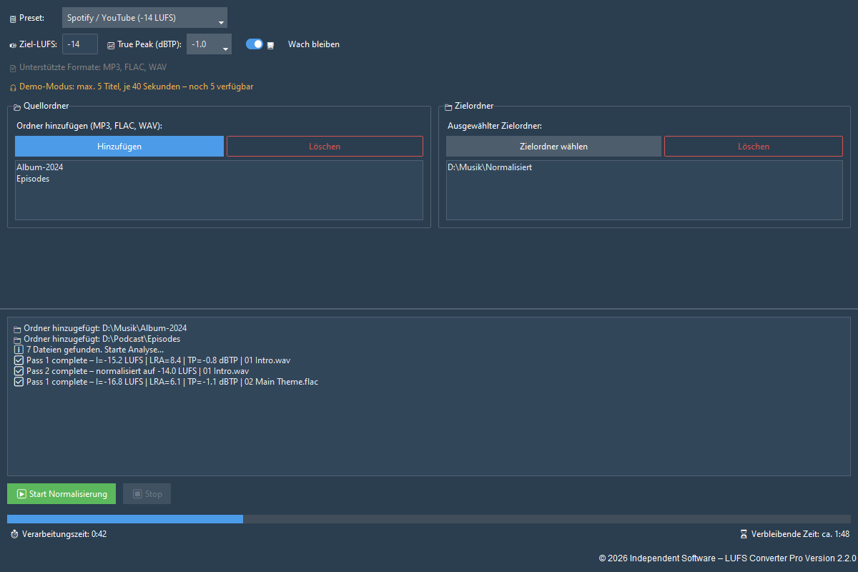Click the folder icon of Quellordner group
The image size is (858, 572).
pos(18,107)
